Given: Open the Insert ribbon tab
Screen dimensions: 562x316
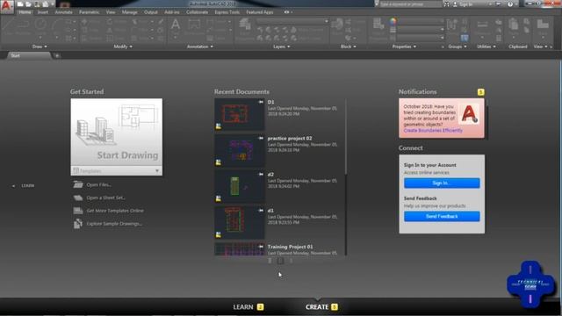Looking at the screenshot, I should click(43, 12).
